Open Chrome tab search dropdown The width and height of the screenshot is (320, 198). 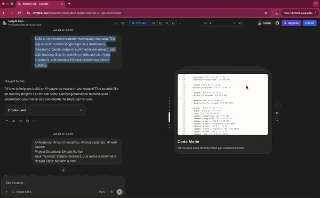(316, 4)
